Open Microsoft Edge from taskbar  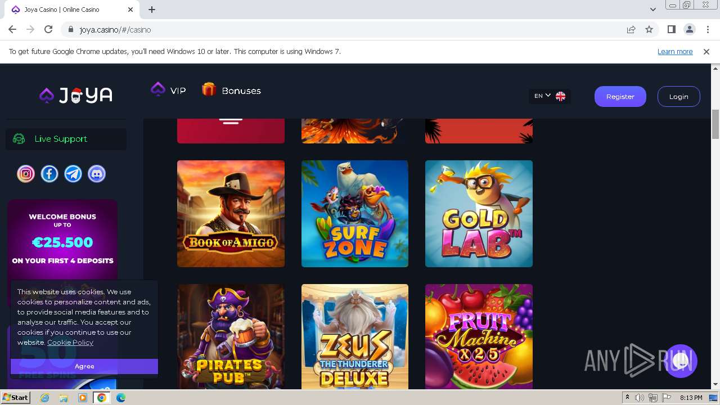point(121,398)
